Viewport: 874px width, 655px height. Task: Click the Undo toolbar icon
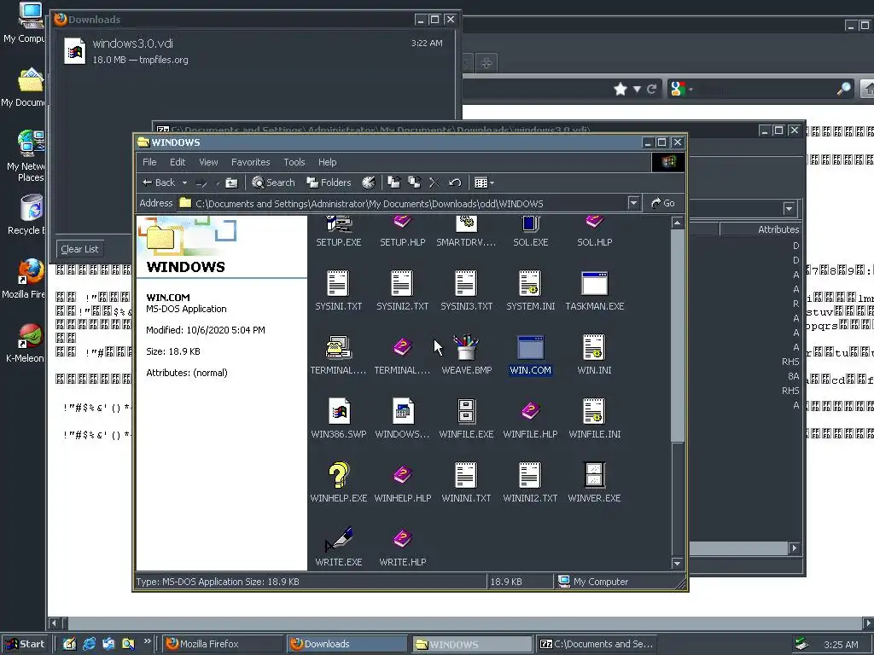455,183
